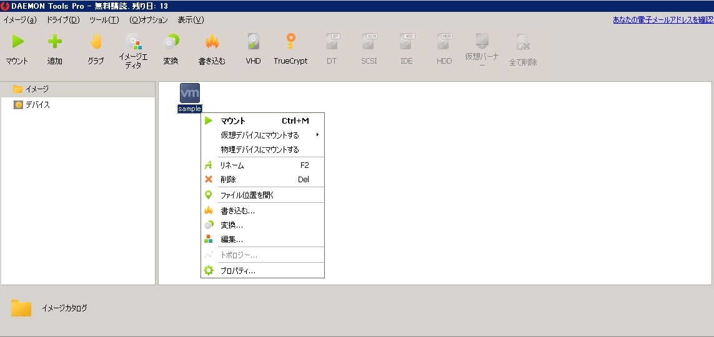This screenshot has height=337, width=714.
Task: Choose ファイル位置を開く in context menu
Action: (x=263, y=195)
